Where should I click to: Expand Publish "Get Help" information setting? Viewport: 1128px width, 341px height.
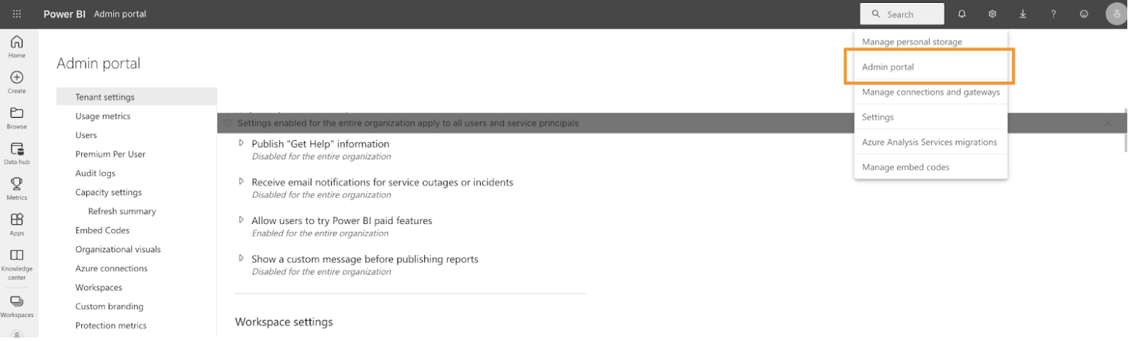tap(242, 143)
